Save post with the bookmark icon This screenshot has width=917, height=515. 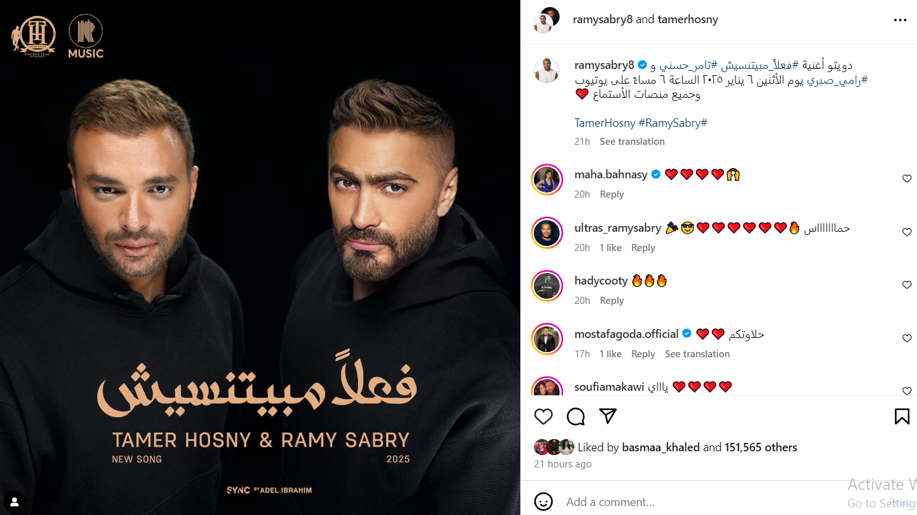pos(902,417)
